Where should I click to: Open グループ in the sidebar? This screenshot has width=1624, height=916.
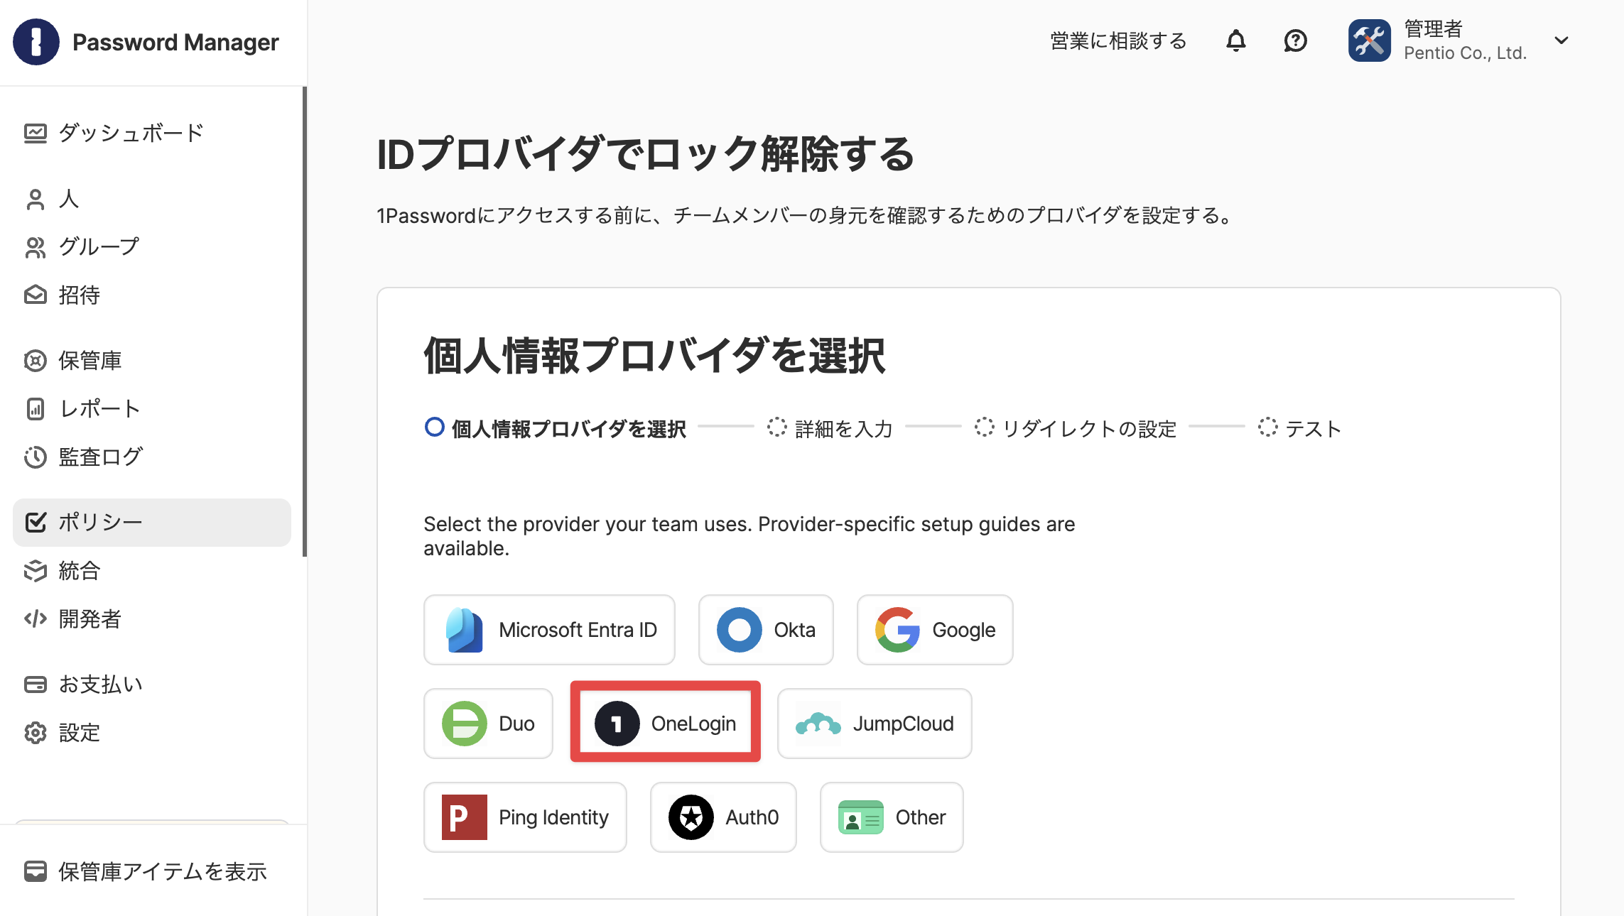point(152,247)
